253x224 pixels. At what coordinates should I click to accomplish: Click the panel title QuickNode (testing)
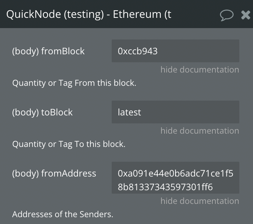tap(54, 14)
